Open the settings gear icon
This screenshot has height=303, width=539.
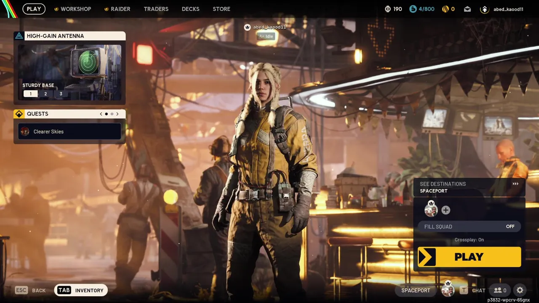coord(520,290)
